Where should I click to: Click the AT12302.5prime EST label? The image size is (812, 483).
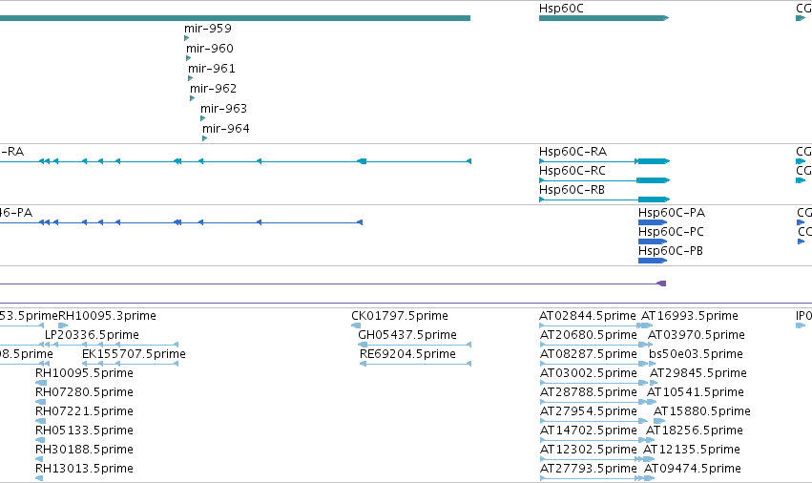(589, 450)
